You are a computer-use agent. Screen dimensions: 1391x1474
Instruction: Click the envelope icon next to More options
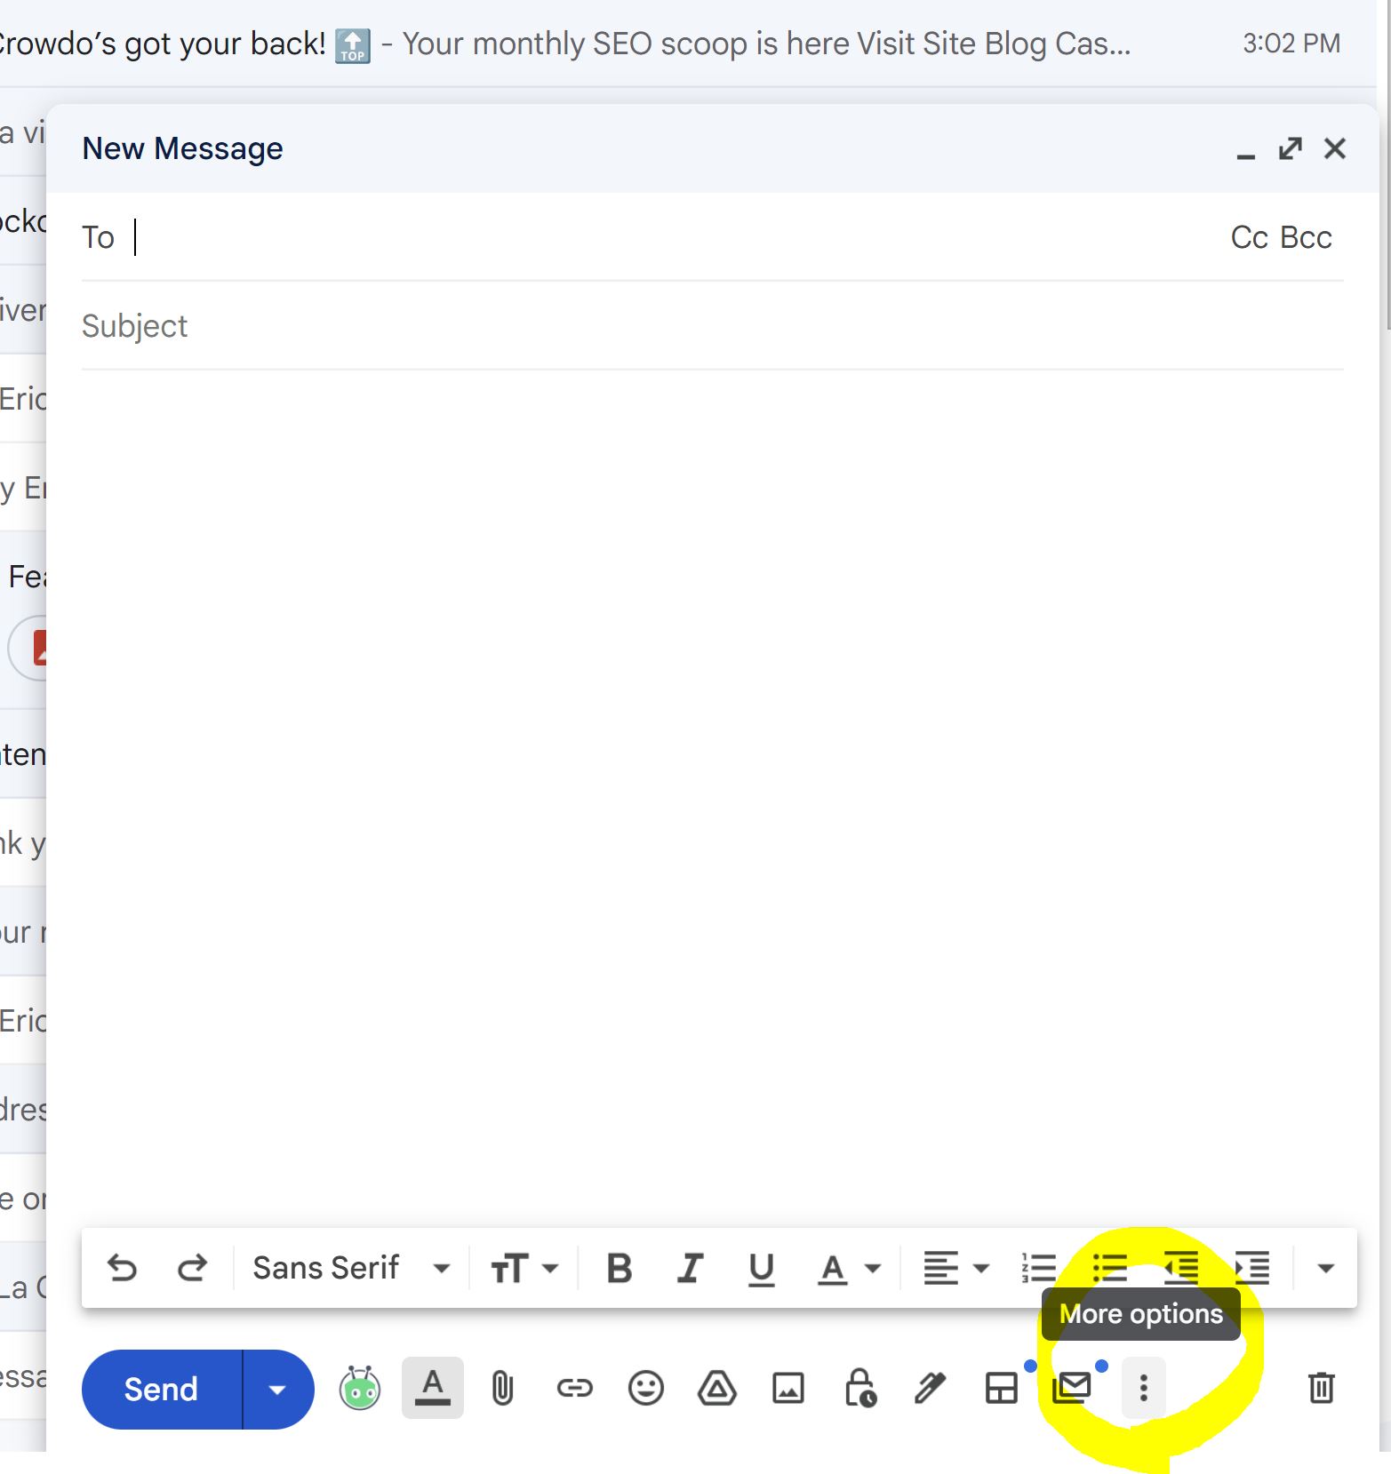pyautogui.click(x=1072, y=1388)
